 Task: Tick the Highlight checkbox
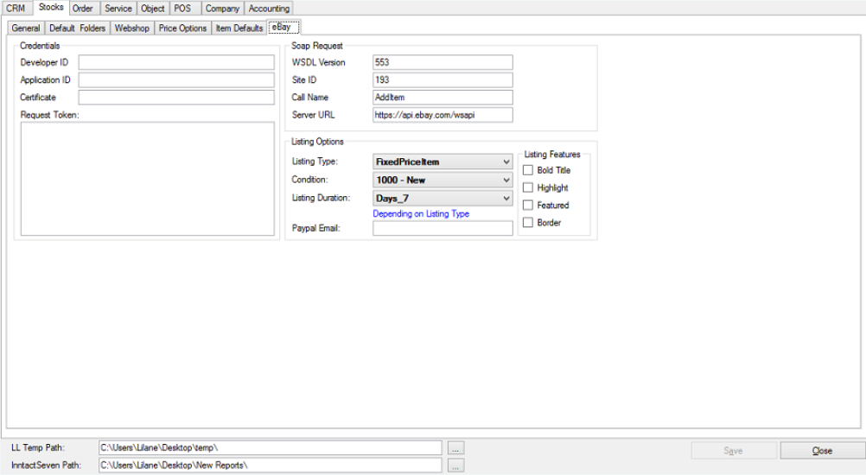pos(528,187)
